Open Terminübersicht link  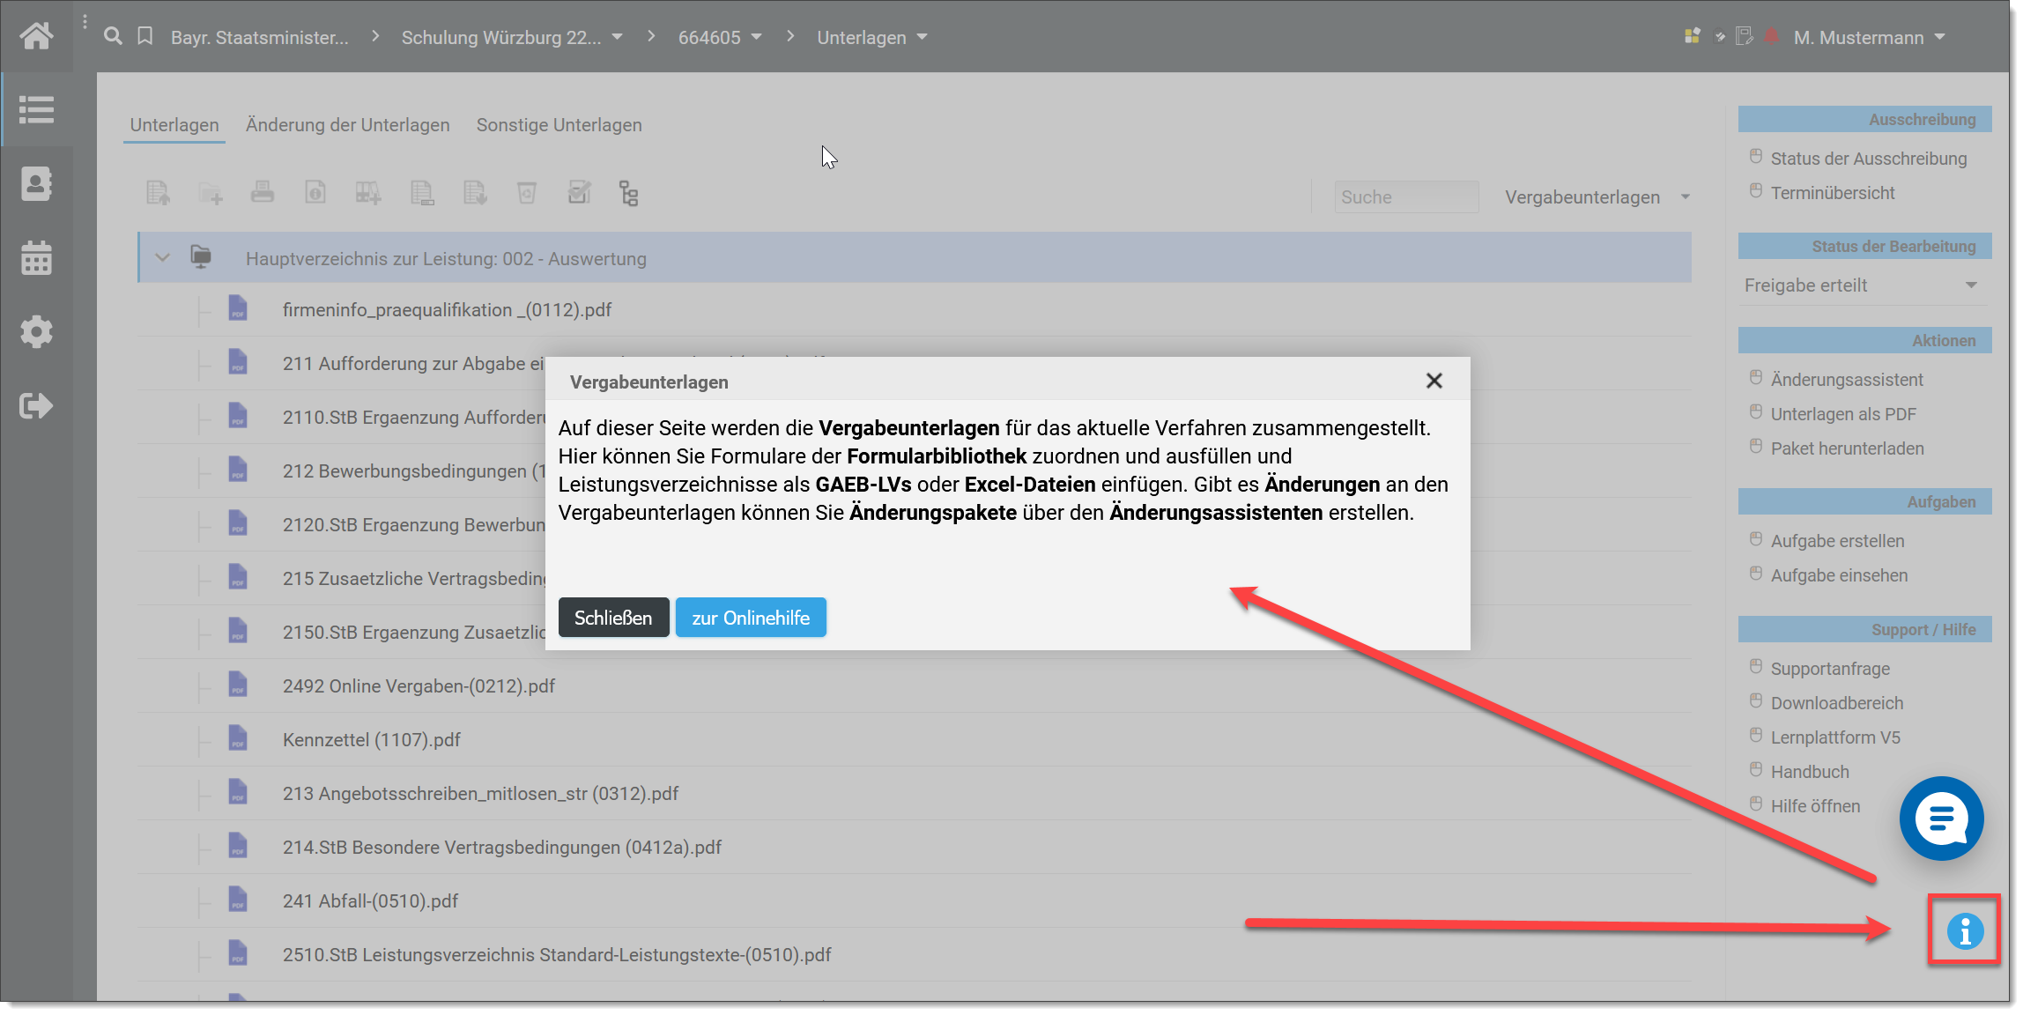tap(1832, 193)
